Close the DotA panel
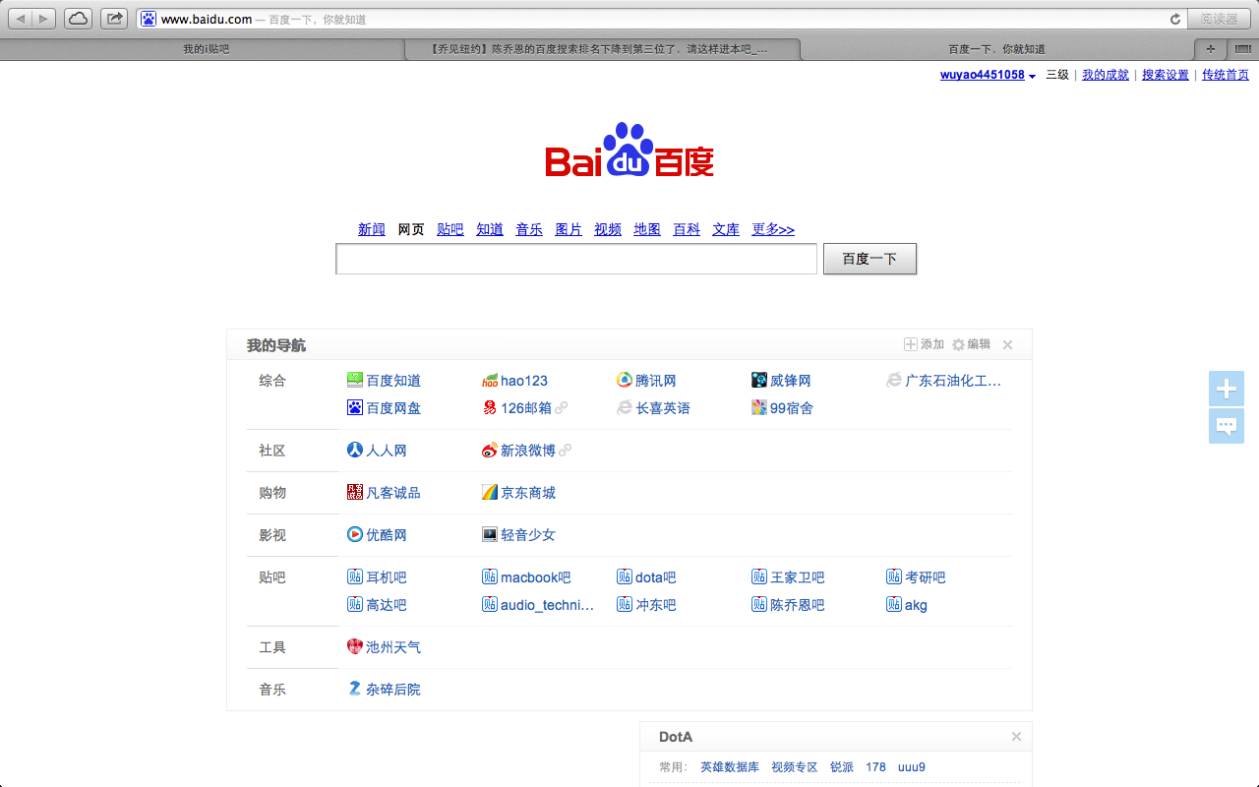This screenshot has width=1259, height=787. coord(1016,736)
